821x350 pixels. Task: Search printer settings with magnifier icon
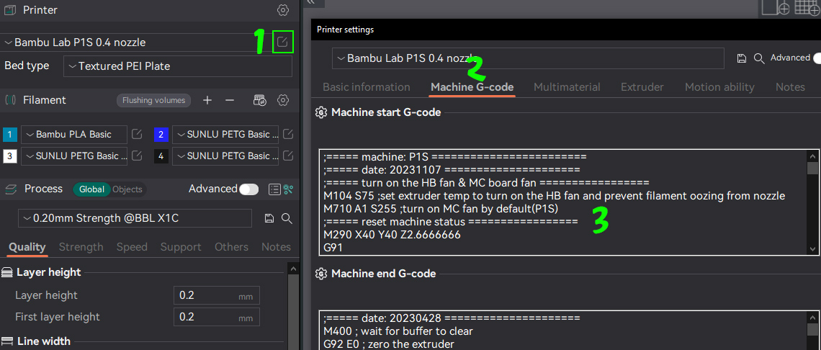[x=758, y=58]
